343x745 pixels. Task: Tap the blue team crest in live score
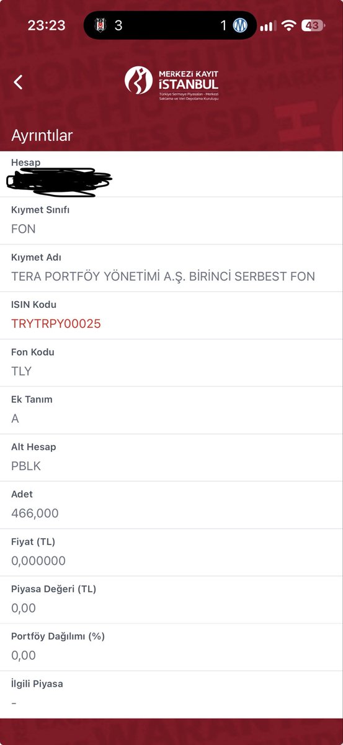[x=240, y=25]
